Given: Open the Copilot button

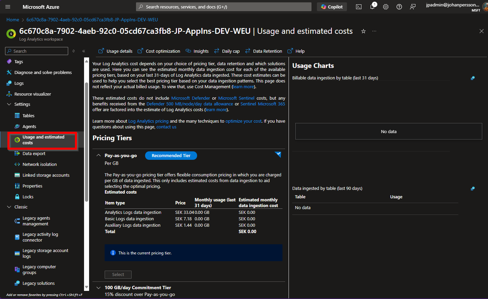Looking at the screenshot, I should 332,7.
